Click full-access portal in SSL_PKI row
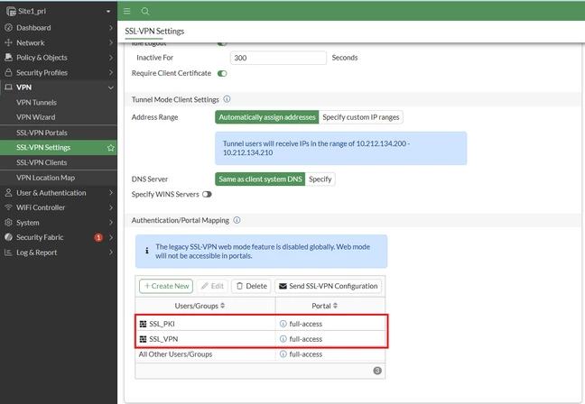 tap(305, 324)
